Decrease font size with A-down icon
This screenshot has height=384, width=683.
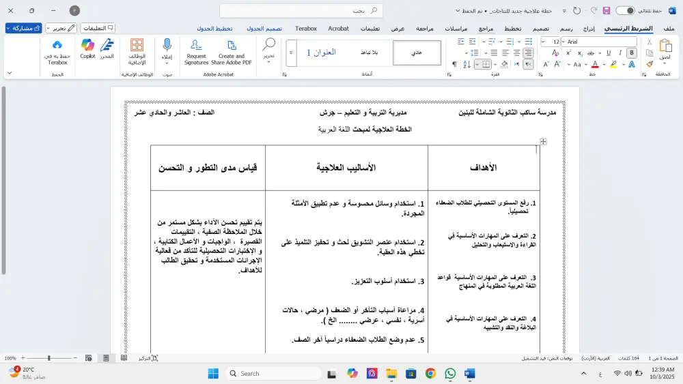click(x=546, y=64)
